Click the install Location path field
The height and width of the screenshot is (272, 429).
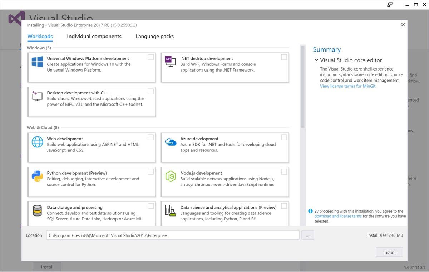point(173,235)
